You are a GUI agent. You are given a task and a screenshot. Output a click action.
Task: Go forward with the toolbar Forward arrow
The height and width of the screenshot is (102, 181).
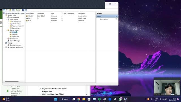(7, 10)
